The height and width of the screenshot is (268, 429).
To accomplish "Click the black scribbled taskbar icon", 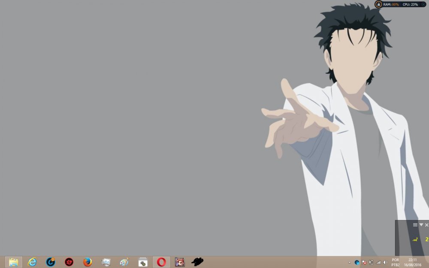I will tap(197, 262).
